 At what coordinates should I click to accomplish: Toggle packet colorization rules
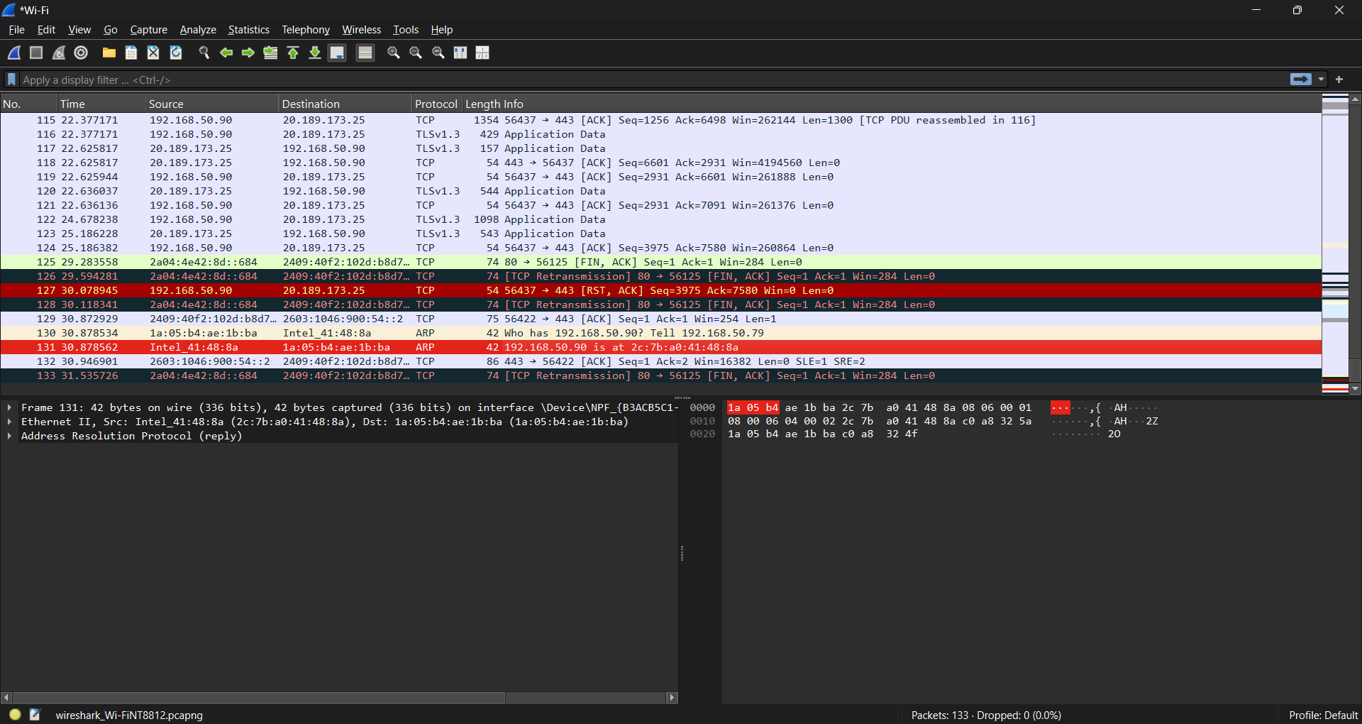click(365, 53)
